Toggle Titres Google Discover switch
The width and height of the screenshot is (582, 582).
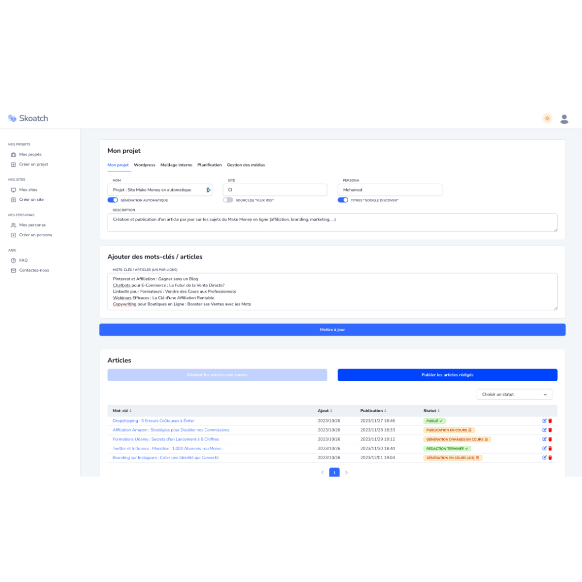click(x=343, y=200)
